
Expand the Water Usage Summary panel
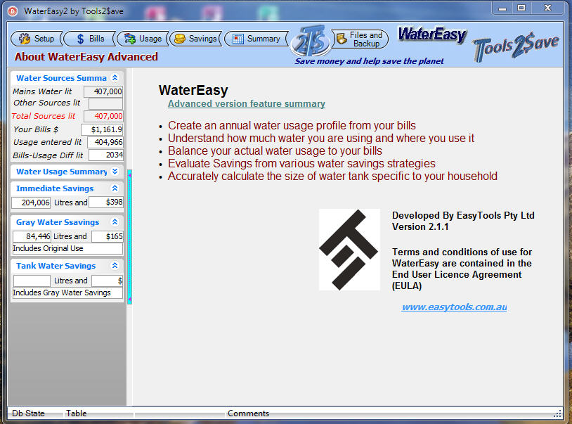click(115, 172)
